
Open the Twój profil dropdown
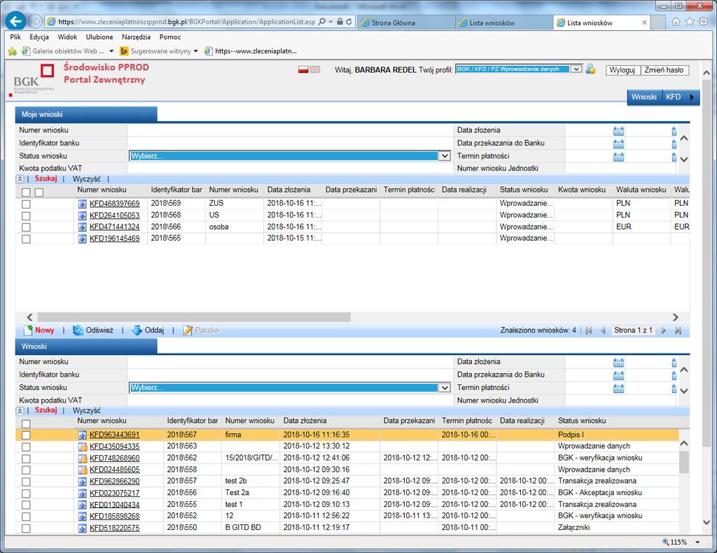(x=519, y=69)
